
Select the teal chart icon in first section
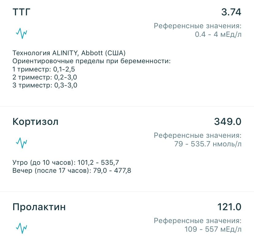tap(22, 33)
